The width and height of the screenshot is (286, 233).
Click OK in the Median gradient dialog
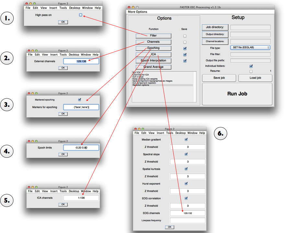(x=170, y=227)
